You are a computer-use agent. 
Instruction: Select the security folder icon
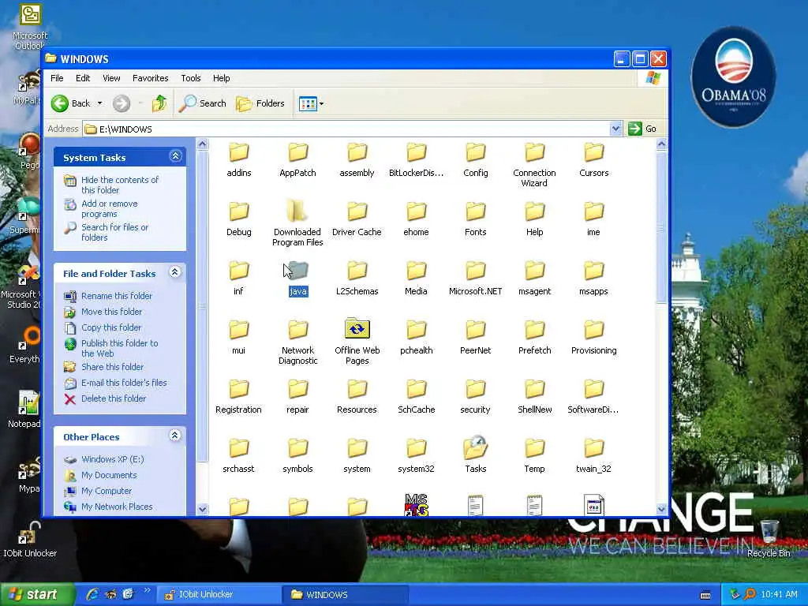coord(476,389)
